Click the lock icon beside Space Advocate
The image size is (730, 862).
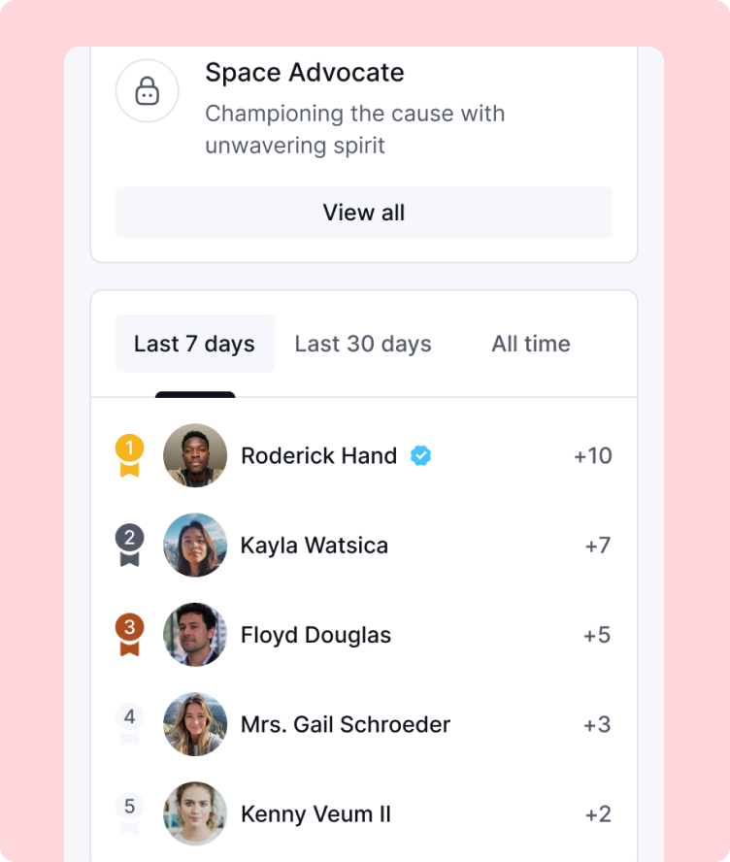point(147,91)
